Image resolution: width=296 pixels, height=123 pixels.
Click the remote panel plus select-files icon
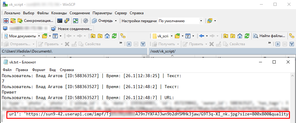278,44
